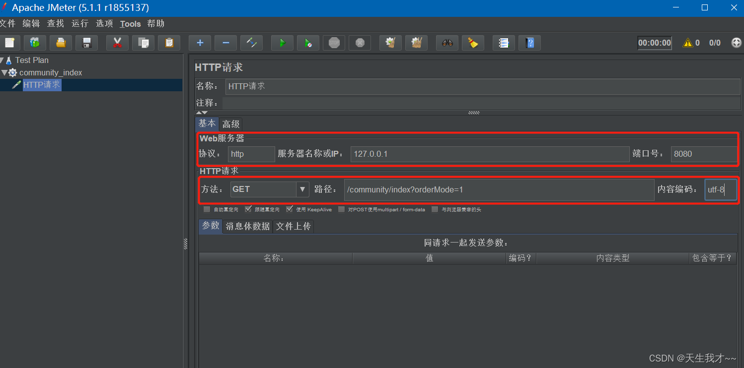Open the 查找 menu
Viewport: 744px width, 368px height.
point(56,23)
